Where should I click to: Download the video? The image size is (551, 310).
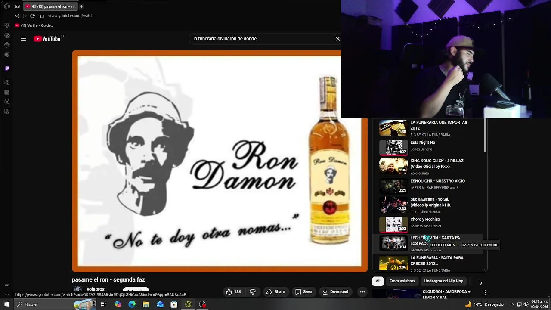335,292
